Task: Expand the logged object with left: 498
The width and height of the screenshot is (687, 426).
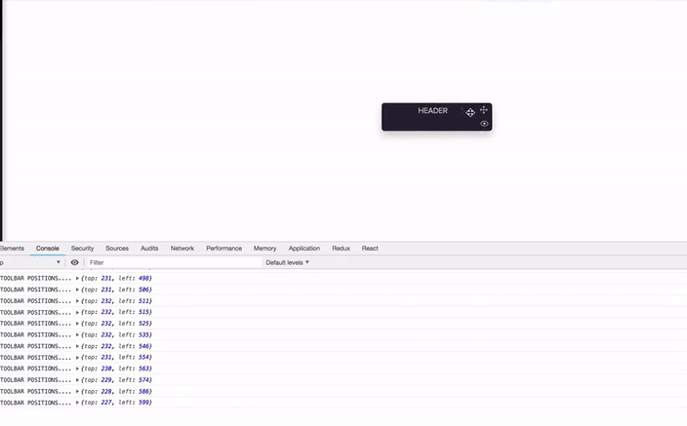Action: click(77, 278)
